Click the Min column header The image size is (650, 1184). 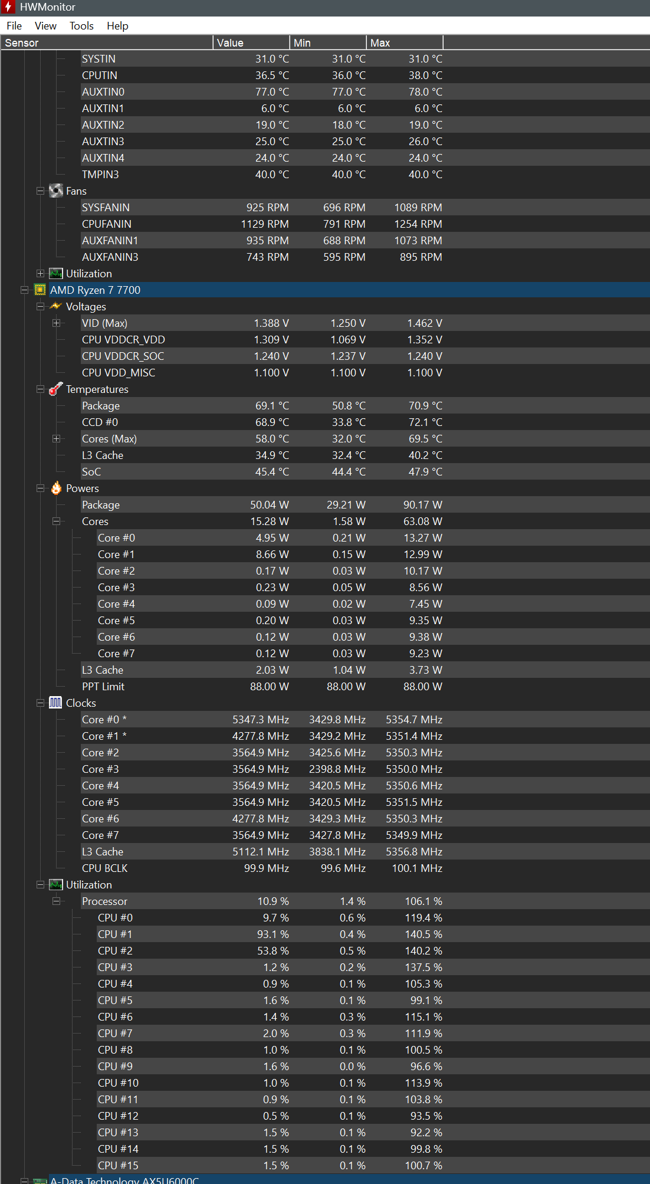[328, 43]
